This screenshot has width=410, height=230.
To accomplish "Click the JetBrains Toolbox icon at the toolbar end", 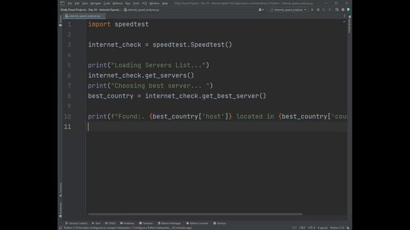I will (348, 10).
